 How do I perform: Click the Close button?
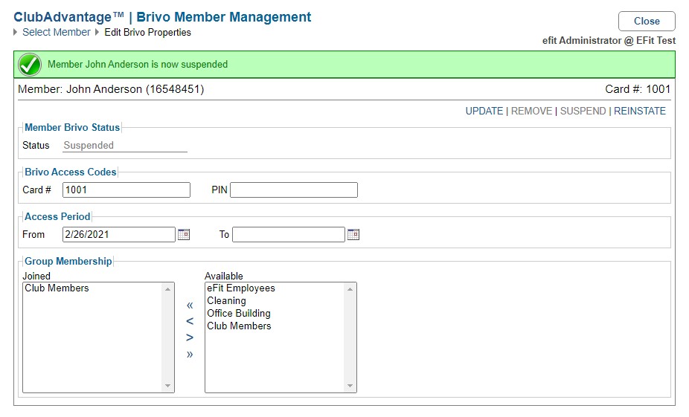click(647, 21)
